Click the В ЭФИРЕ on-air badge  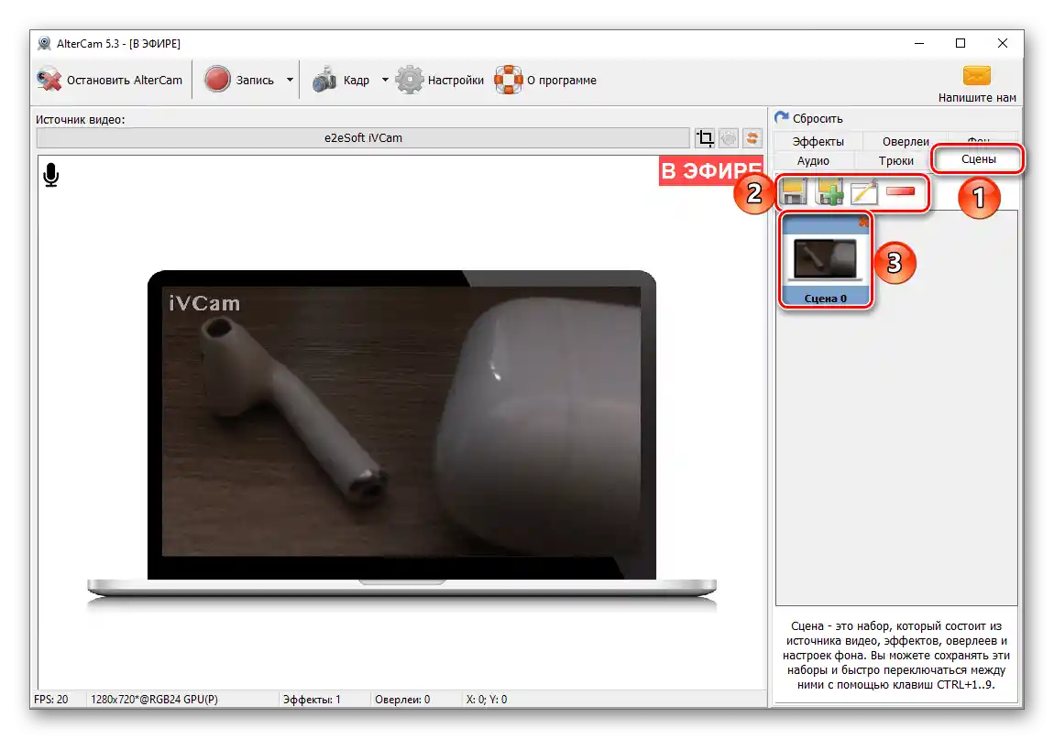[x=711, y=170]
